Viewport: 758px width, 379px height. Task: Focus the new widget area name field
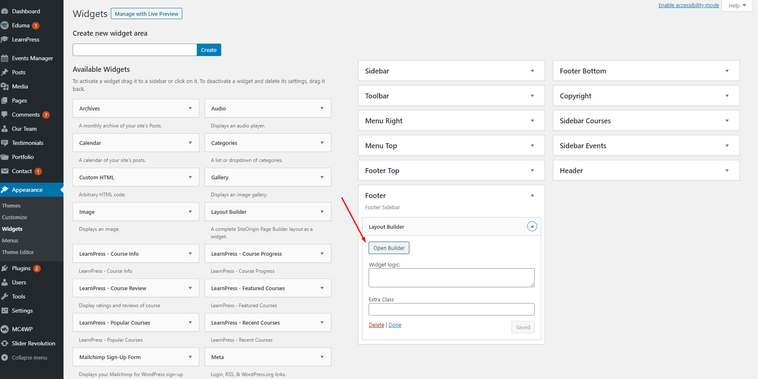pyautogui.click(x=134, y=50)
